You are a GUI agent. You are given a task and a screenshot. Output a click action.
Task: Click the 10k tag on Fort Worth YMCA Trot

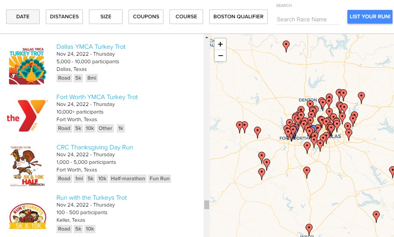click(90, 128)
